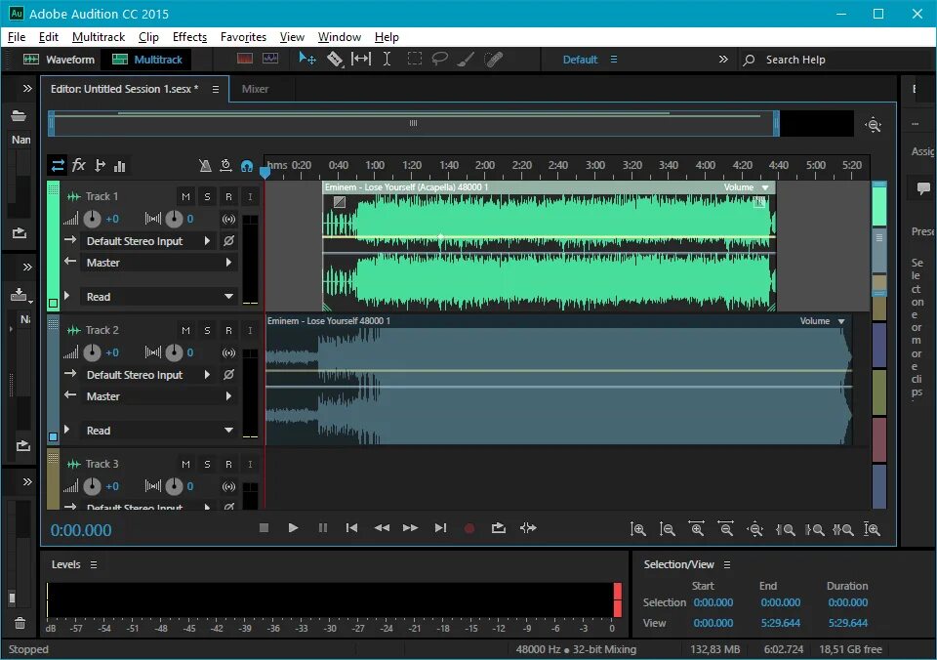937x660 pixels.
Task: Click Zoom to Selection icon at far right
Action: point(872,529)
